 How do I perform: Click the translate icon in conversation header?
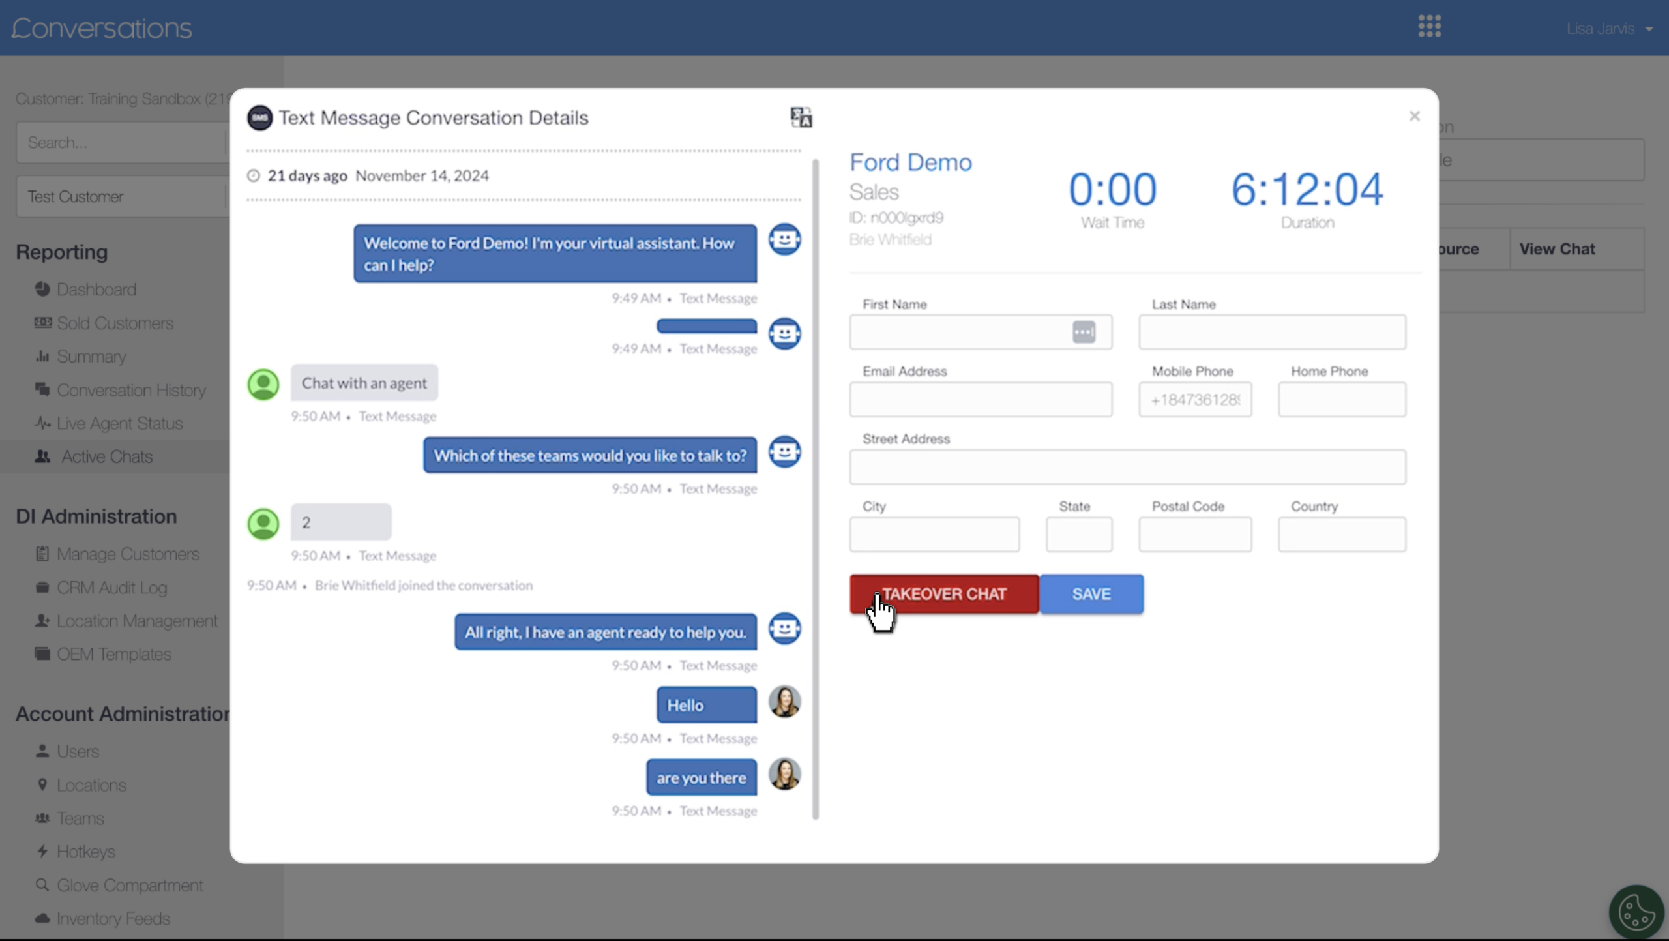pyautogui.click(x=801, y=117)
